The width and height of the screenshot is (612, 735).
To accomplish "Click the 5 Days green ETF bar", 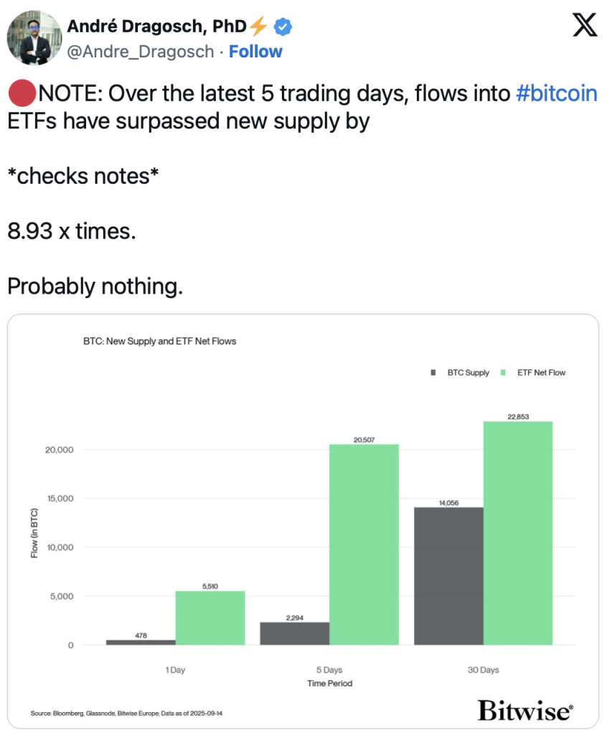I will pyautogui.click(x=364, y=545).
